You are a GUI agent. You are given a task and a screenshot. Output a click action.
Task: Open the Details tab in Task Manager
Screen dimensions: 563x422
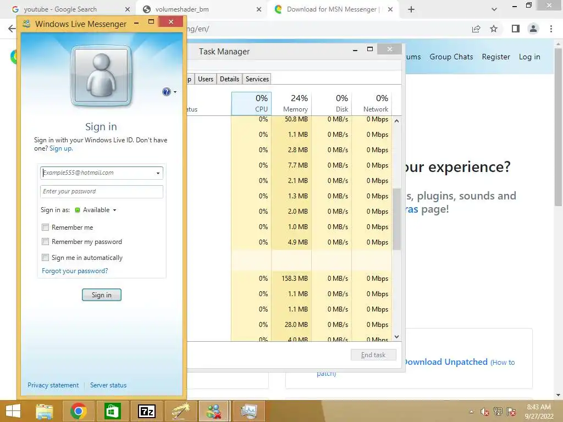[229, 79]
